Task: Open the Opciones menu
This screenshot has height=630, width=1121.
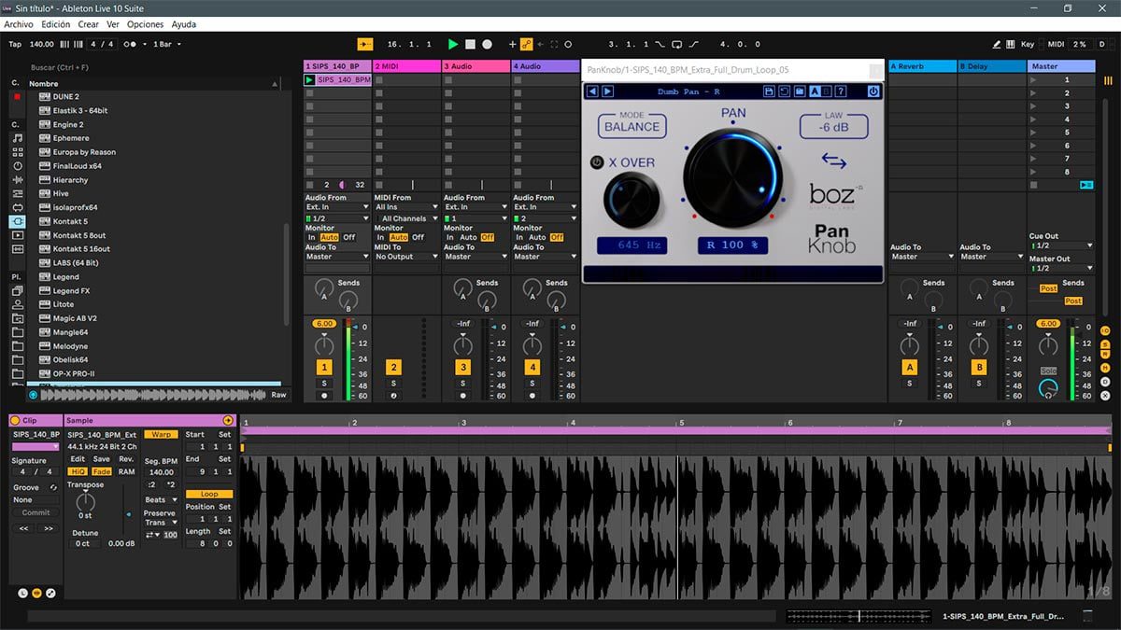Action: click(x=146, y=24)
